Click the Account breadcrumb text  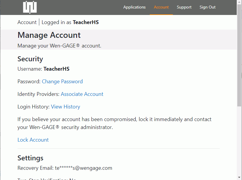[x=27, y=22]
